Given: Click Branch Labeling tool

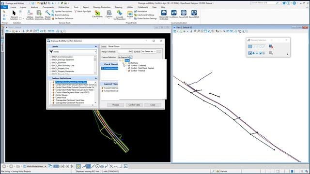Looking at the screenshot, I should 60,15.
